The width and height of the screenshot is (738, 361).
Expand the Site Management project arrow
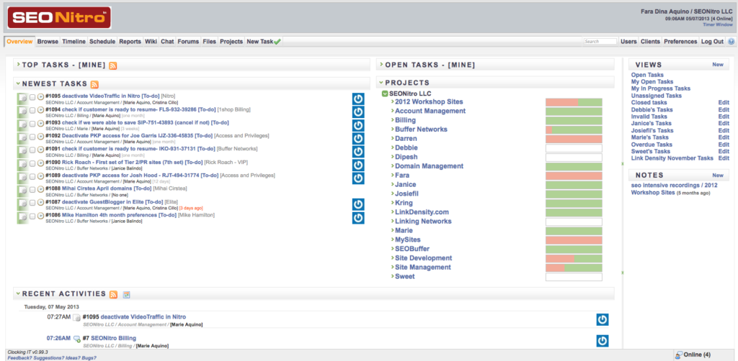click(x=392, y=267)
